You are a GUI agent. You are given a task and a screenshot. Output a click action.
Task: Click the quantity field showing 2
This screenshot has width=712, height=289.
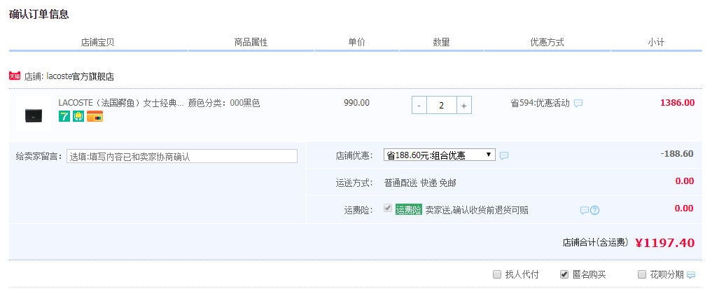click(441, 105)
